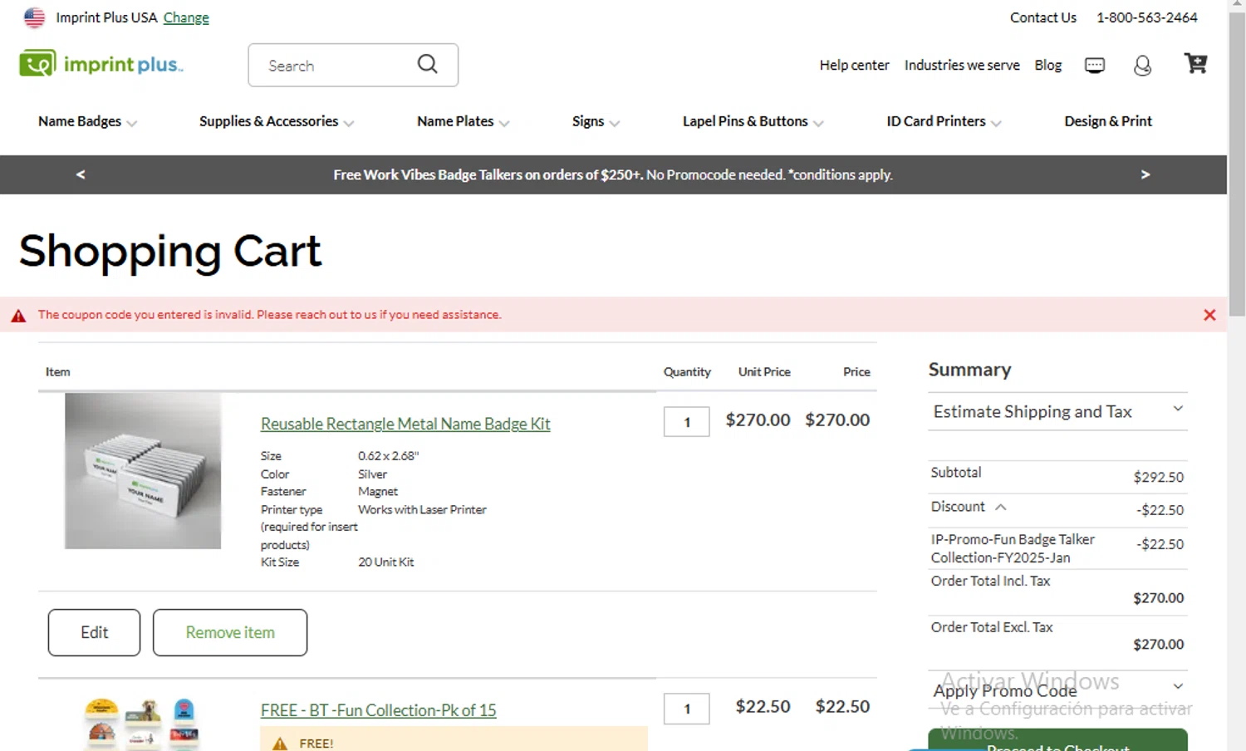Open the shopping cart icon
The width and height of the screenshot is (1246, 751).
pos(1195,63)
